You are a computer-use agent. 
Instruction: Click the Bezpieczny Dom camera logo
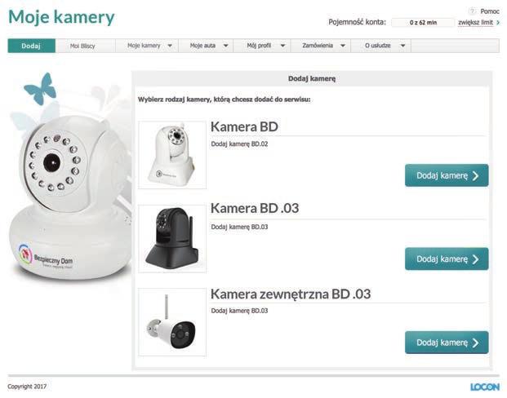pos(46,257)
